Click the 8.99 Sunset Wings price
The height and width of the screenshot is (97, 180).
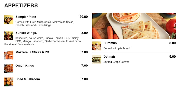pyautogui.click(x=84, y=33)
